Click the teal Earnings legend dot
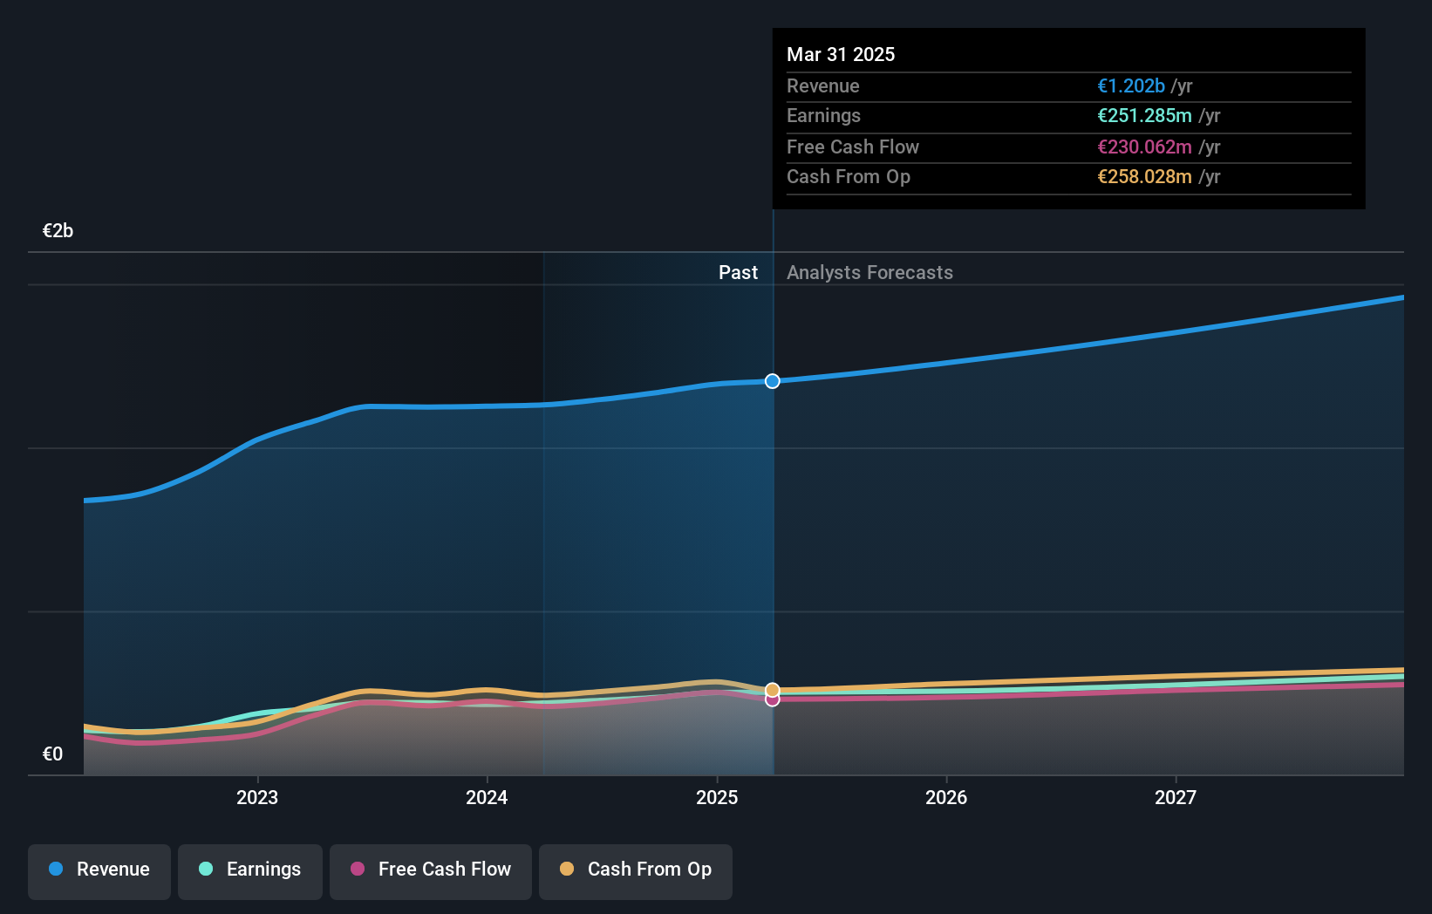1432x914 pixels. coord(205,870)
